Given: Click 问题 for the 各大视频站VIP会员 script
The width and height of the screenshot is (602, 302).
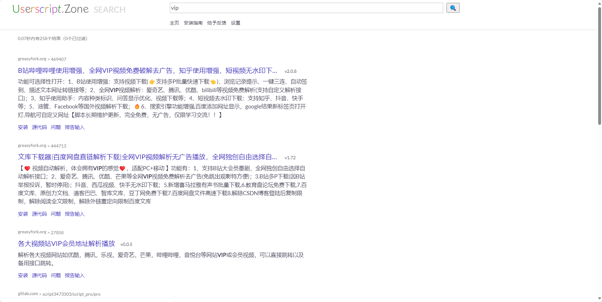Looking at the screenshot, I should (56, 276).
